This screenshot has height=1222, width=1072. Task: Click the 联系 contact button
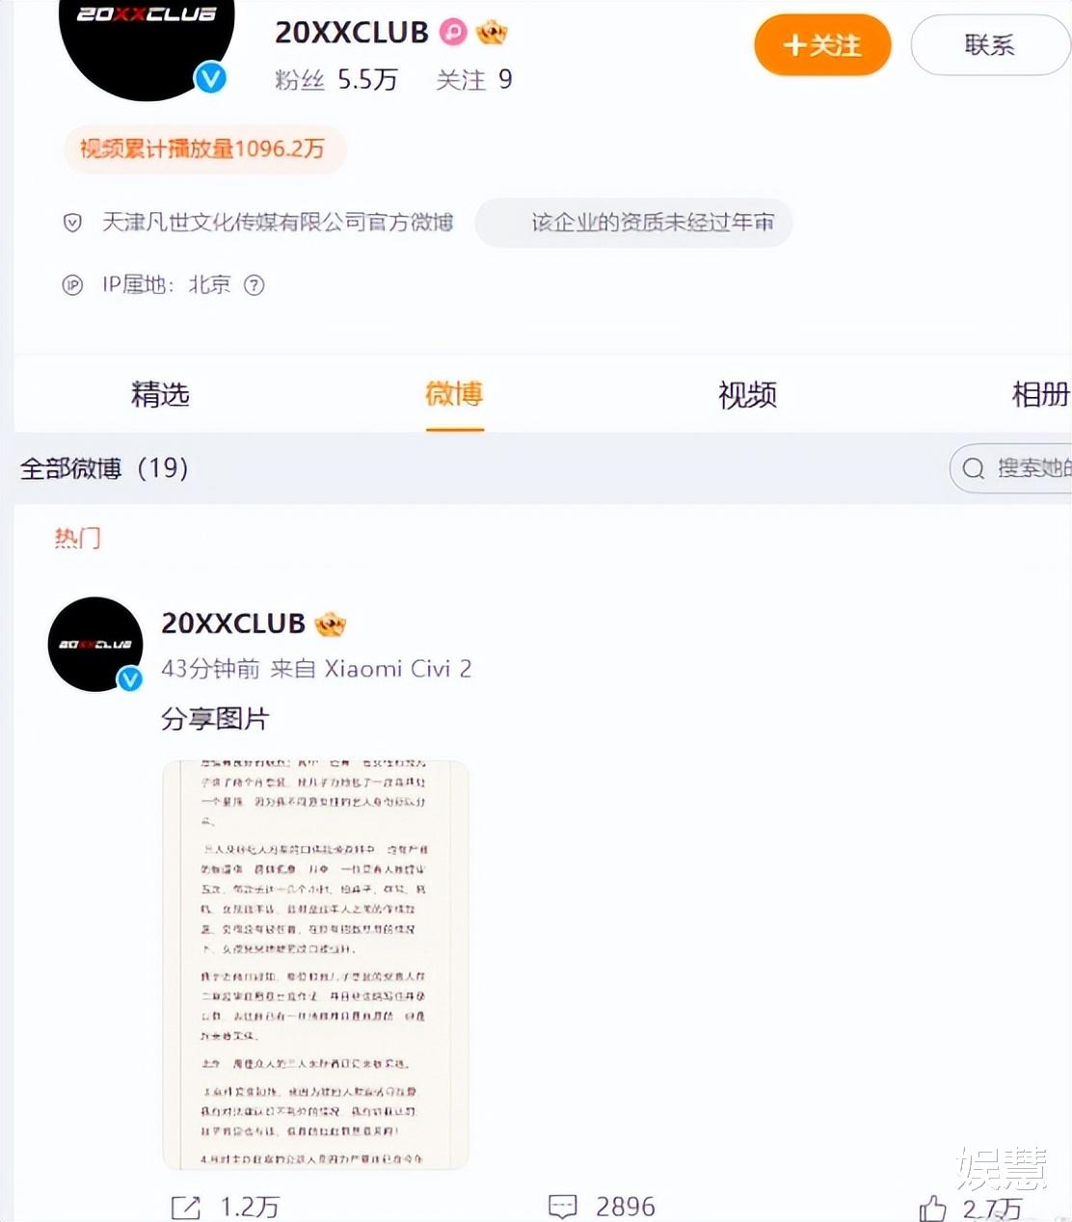990,45
